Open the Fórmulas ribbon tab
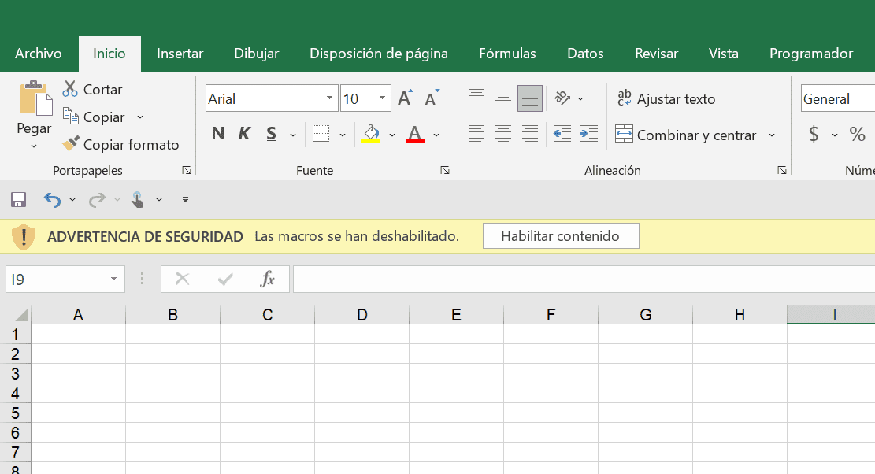The image size is (875, 474). 507,54
